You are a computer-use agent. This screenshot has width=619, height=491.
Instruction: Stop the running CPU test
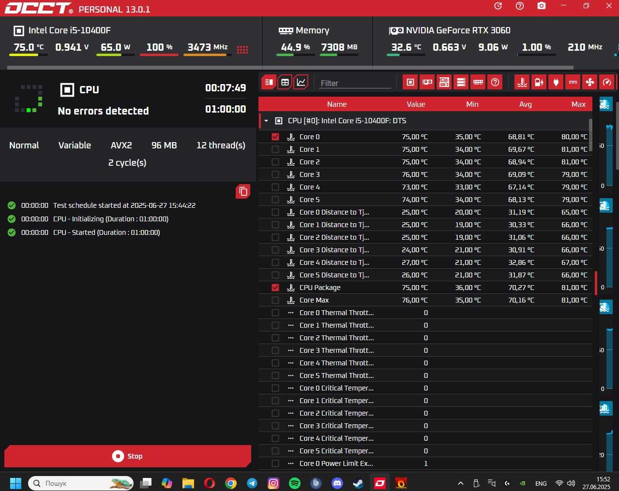point(128,456)
